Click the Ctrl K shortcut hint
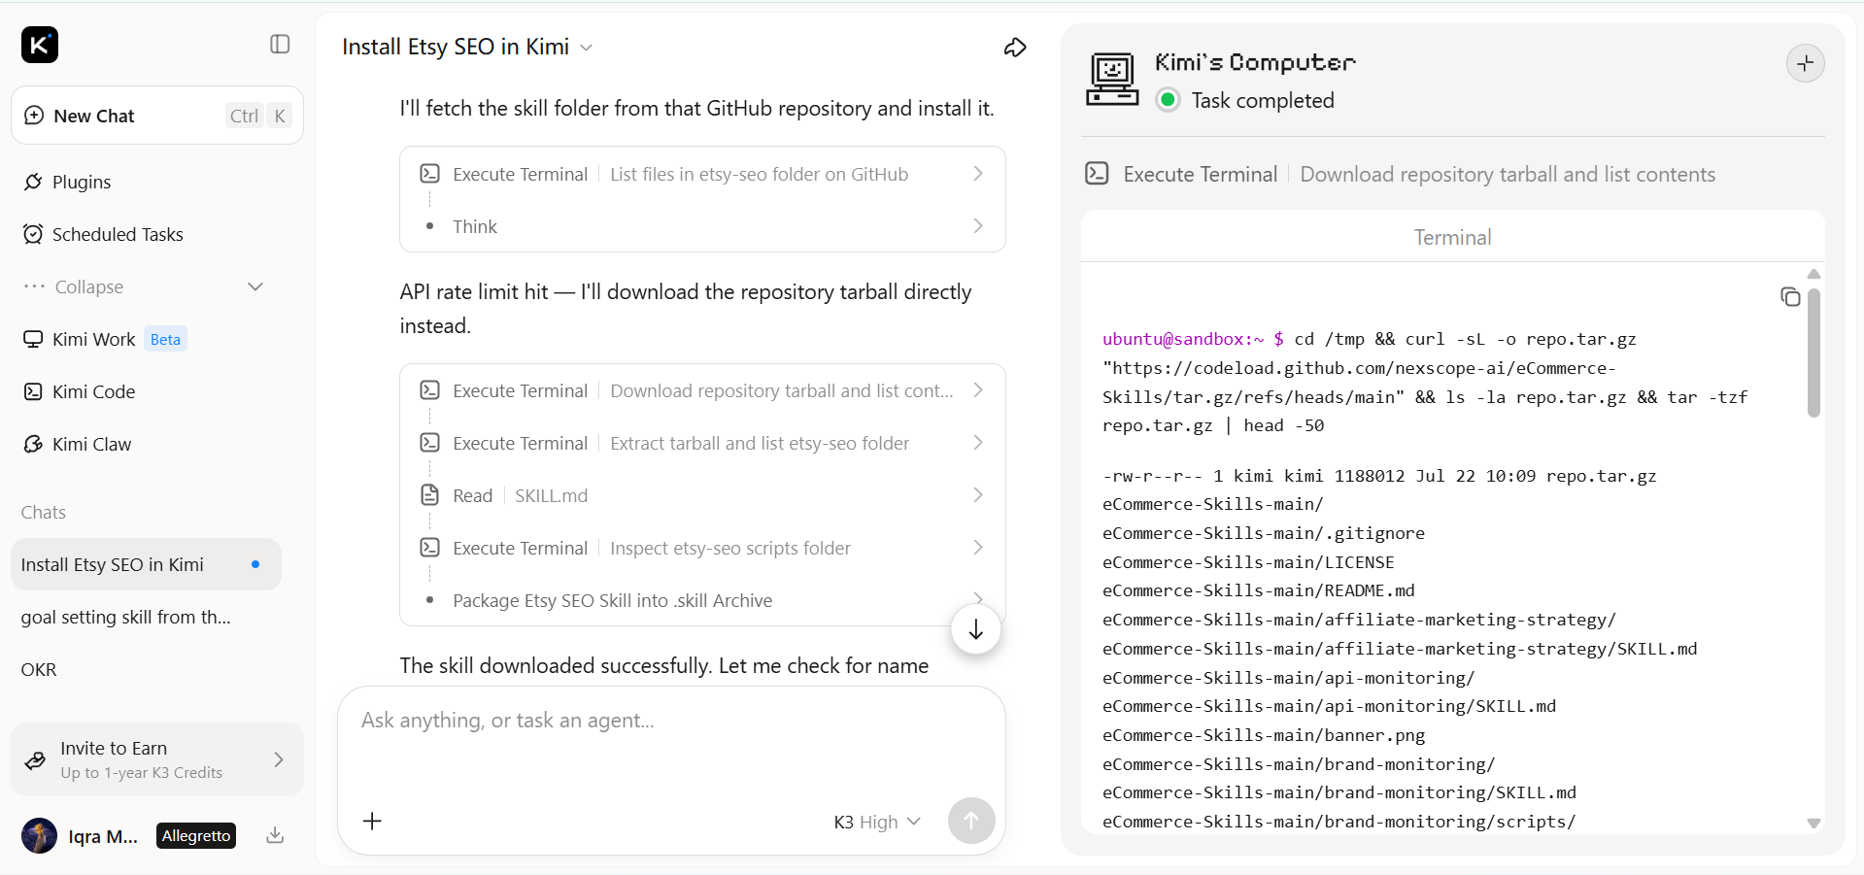The image size is (1864, 875). tap(257, 116)
